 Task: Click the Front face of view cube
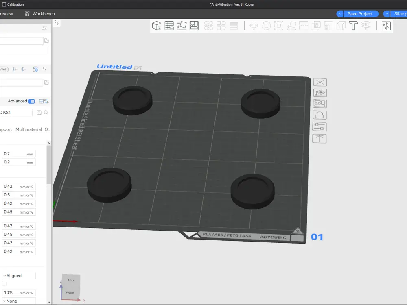[x=70, y=292]
